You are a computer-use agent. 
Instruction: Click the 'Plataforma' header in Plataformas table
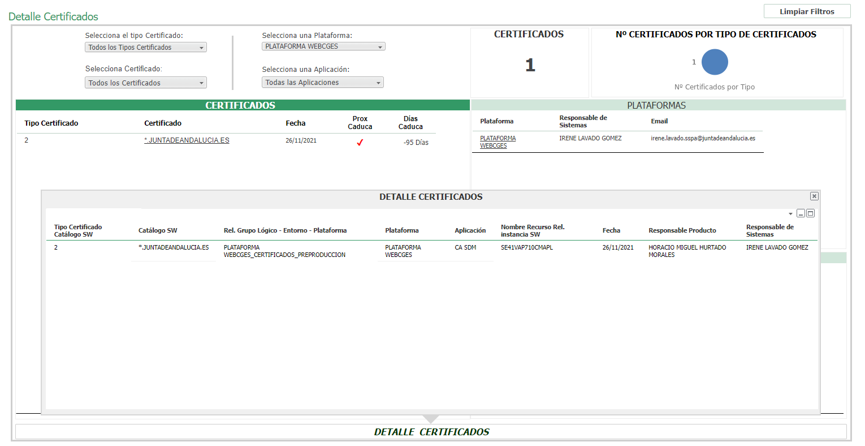pos(496,121)
